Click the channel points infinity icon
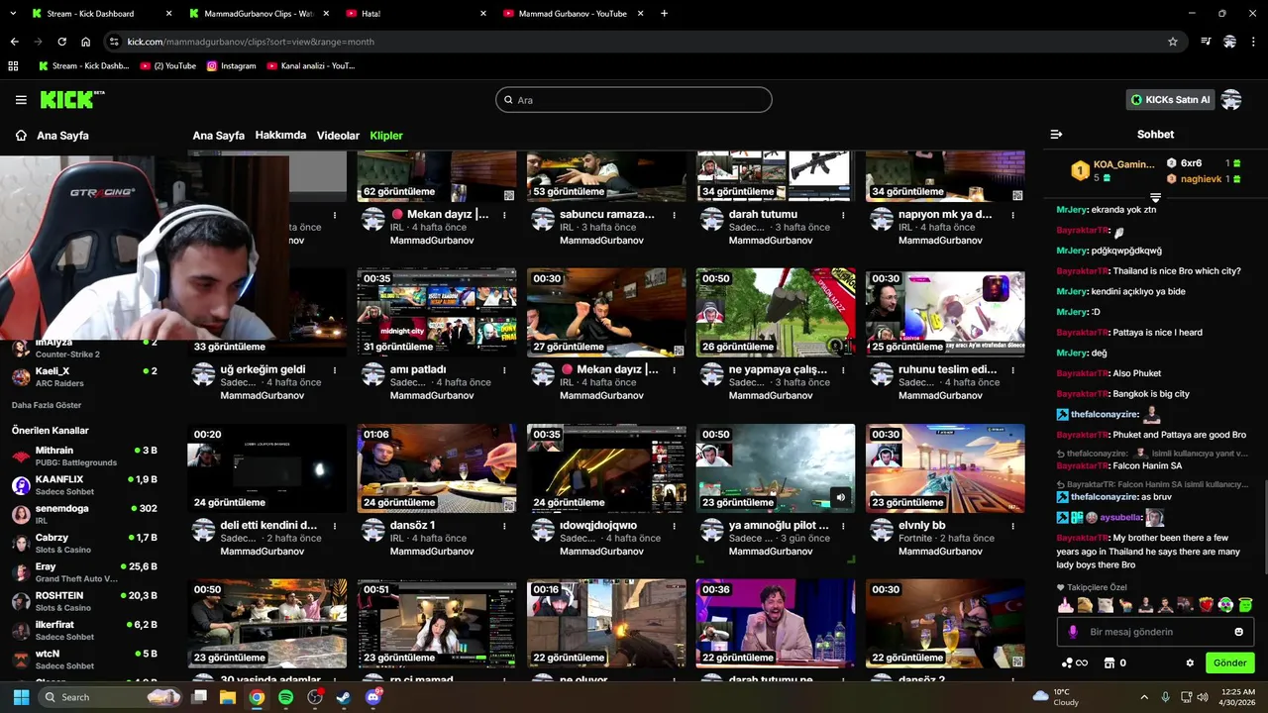 point(1075,662)
